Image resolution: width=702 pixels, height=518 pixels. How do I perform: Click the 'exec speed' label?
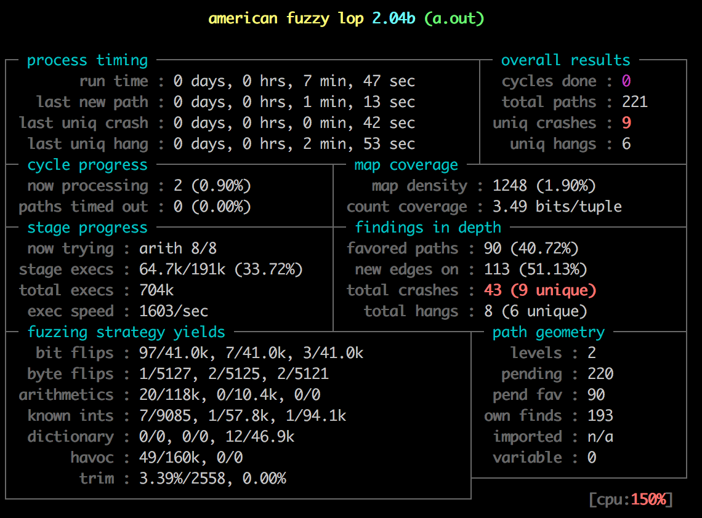point(70,311)
